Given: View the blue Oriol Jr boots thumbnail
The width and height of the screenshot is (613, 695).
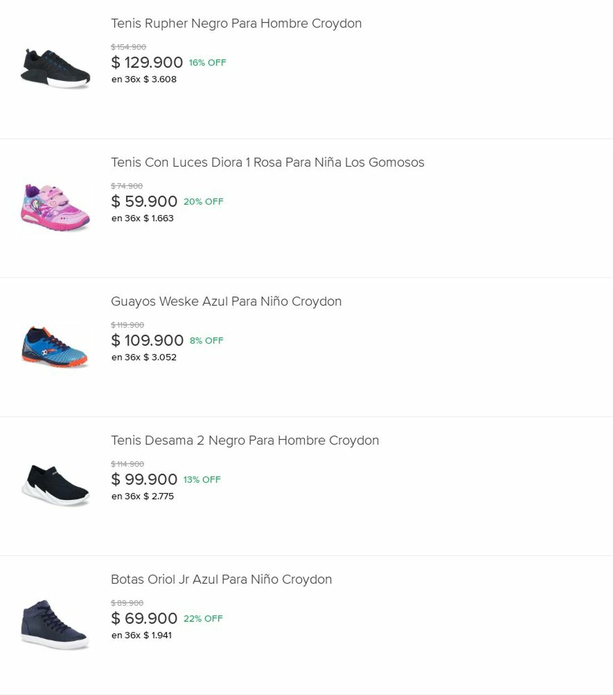Looking at the screenshot, I should coord(55,624).
